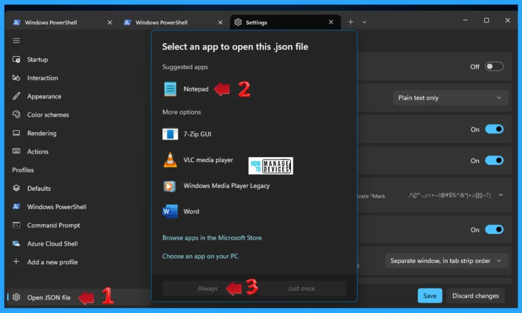Click the Startup icon in sidebar

point(16,60)
